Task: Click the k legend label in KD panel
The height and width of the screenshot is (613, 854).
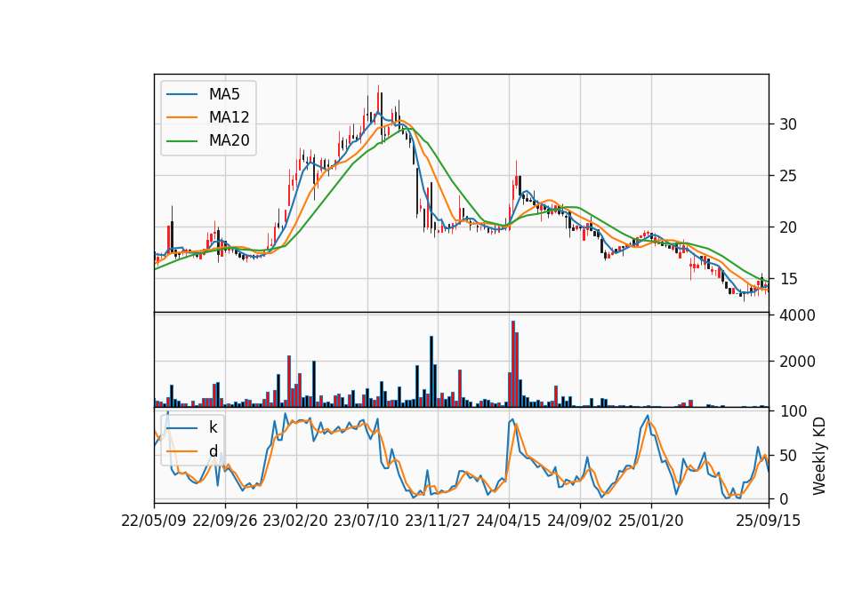Action: (x=213, y=427)
